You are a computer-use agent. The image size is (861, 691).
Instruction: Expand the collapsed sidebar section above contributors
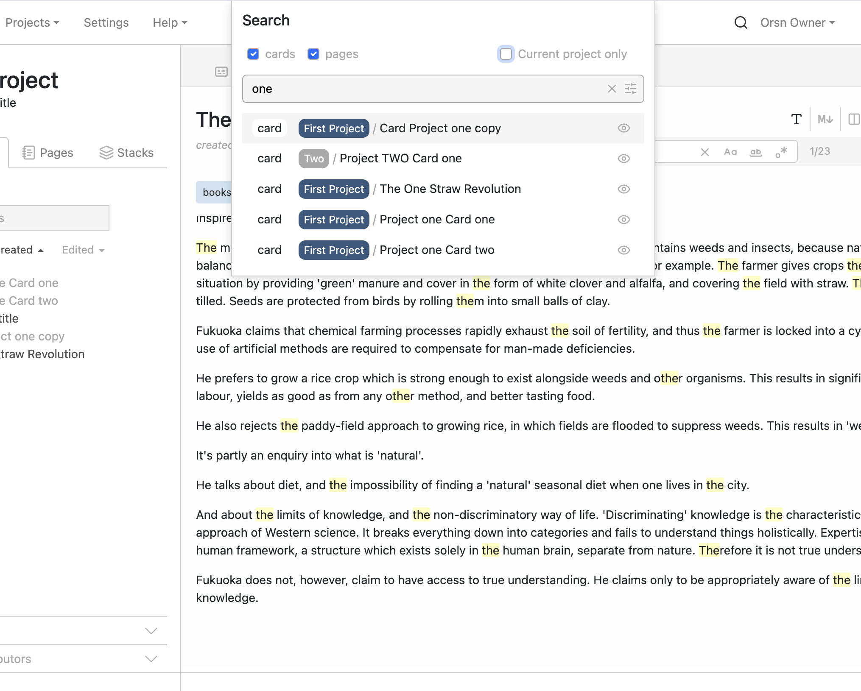point(151,631)
